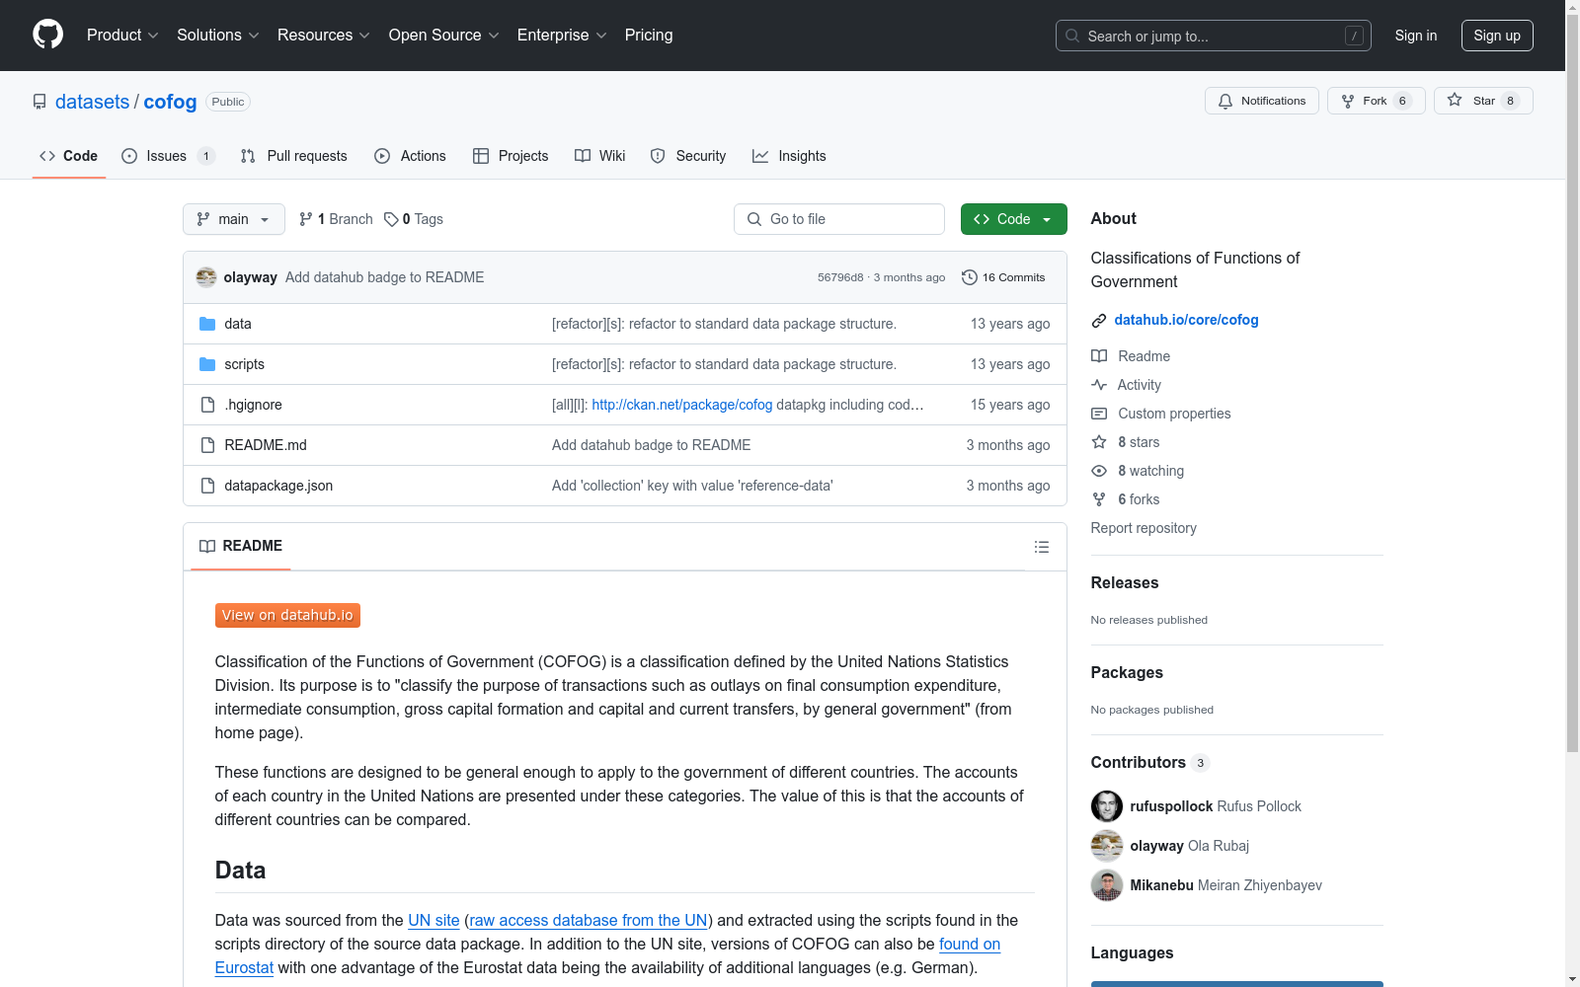The height and width of the screenshot is (987, 1580).
Task: Click the Languages color bar
Action: pyautogui.click(x=1237, y=984)
